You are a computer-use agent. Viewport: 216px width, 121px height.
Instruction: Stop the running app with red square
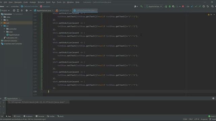(x=183, y=6)
